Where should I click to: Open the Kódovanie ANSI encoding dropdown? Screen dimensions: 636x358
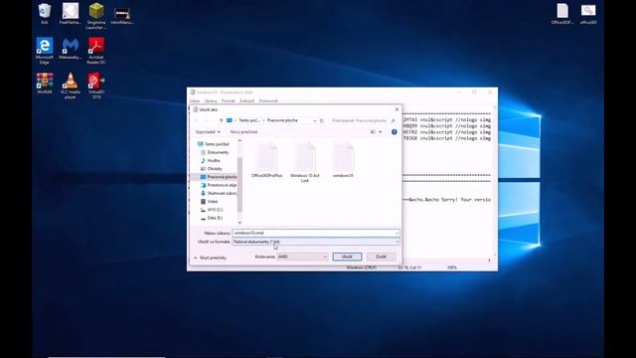click(302, 257)
